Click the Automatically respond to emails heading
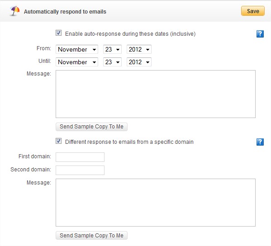271x246 pixels. pos(65,12)
